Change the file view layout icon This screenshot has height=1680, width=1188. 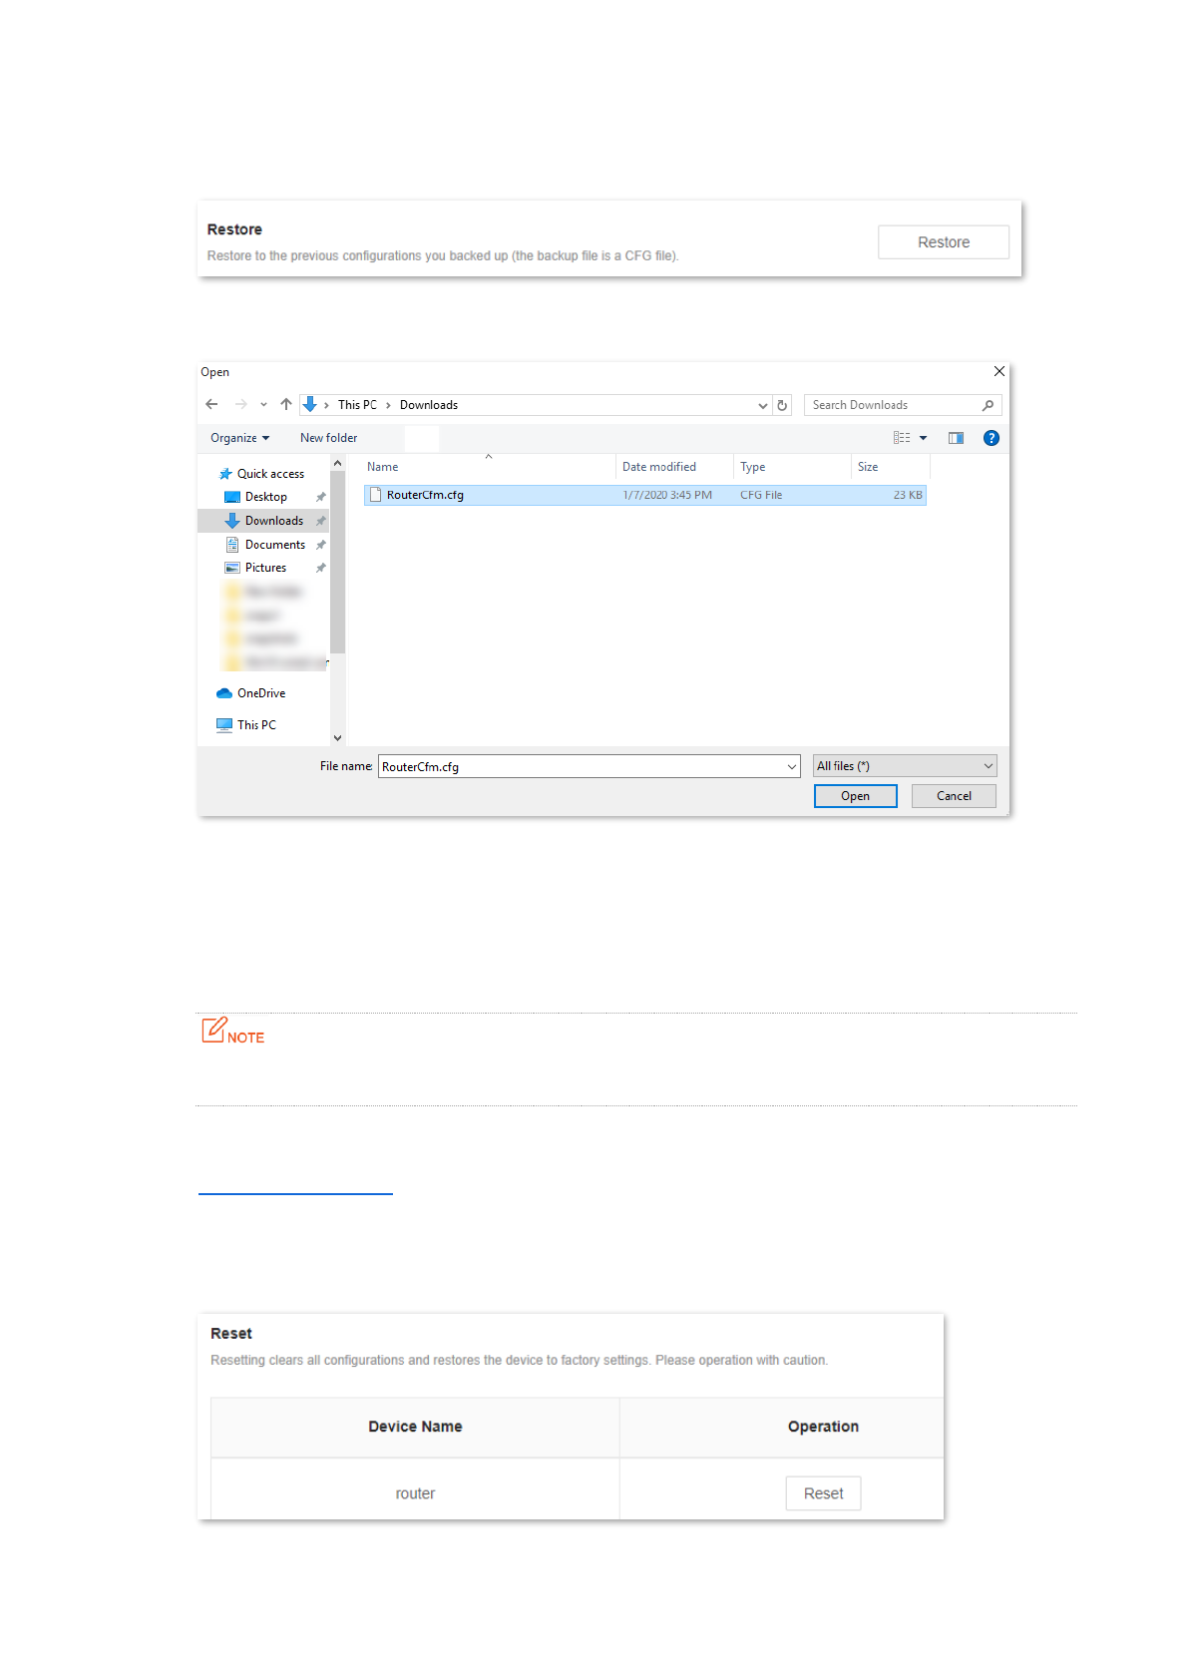(x=902, y=438)
